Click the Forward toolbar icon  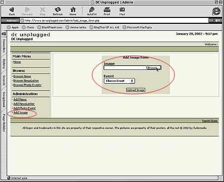[x=27, y=11]
